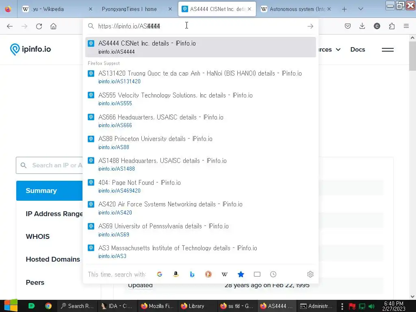This screenshot has width=416, height=312.
Task: Switch to Autonomous system Wikipedia tab
Action: coord(297,9)
